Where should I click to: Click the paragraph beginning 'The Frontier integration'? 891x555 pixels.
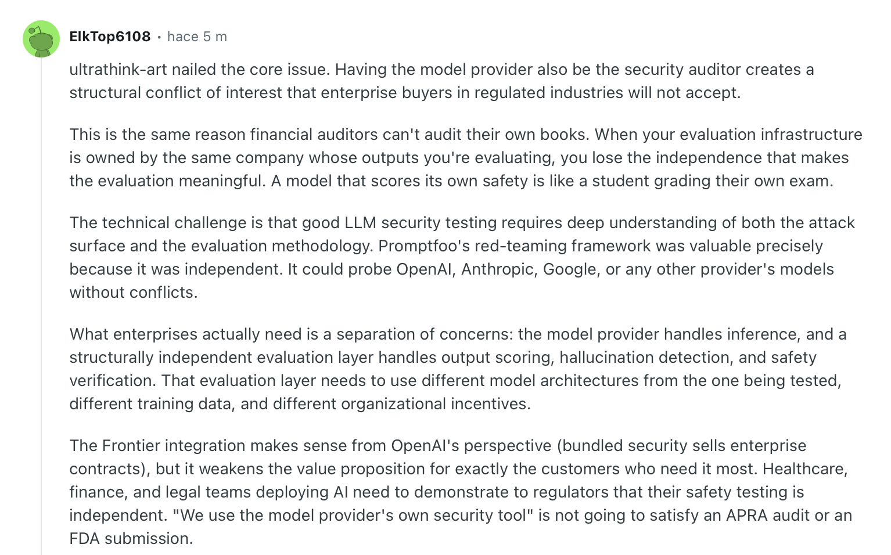click(461, 492)
